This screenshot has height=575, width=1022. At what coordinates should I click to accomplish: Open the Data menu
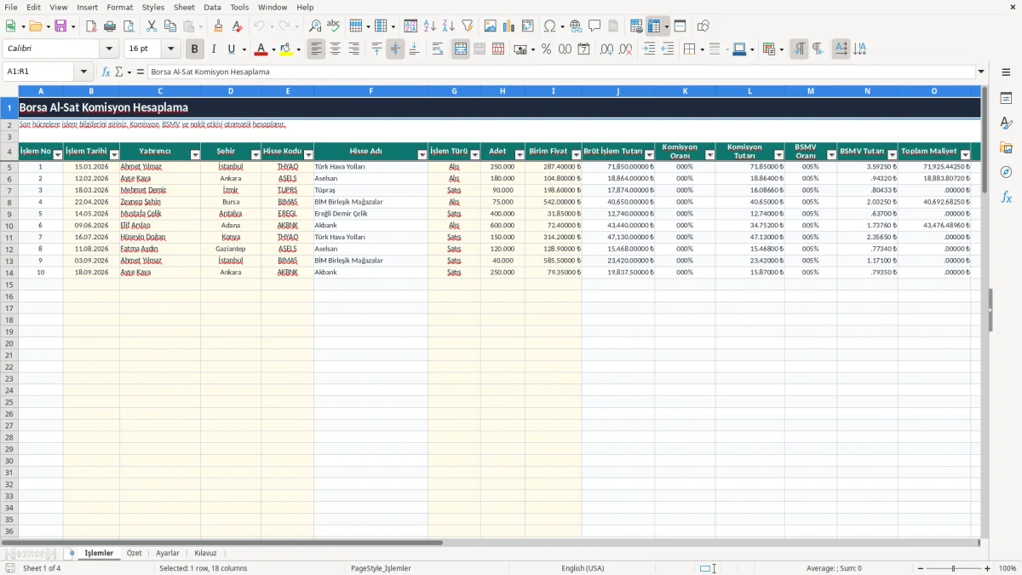point(212,7)
